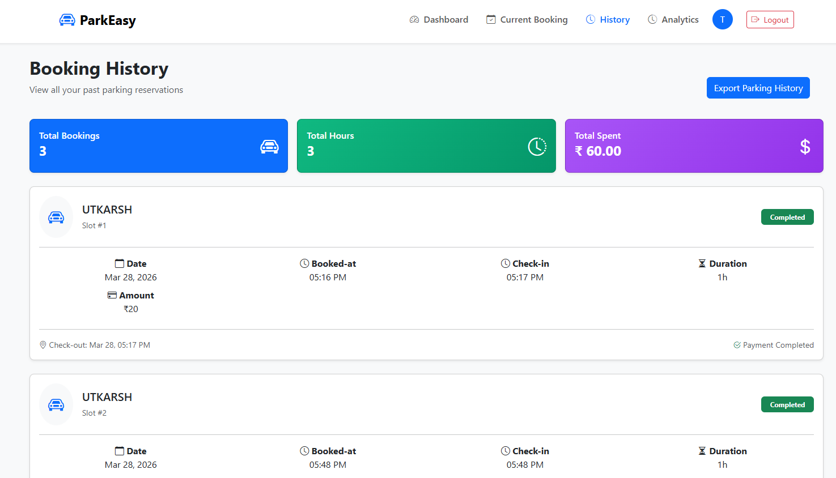The width and height of the screenshot is (836, 478).
Task: Click the car avatar icon for Slot #2
Action: [x=56, y=405]
